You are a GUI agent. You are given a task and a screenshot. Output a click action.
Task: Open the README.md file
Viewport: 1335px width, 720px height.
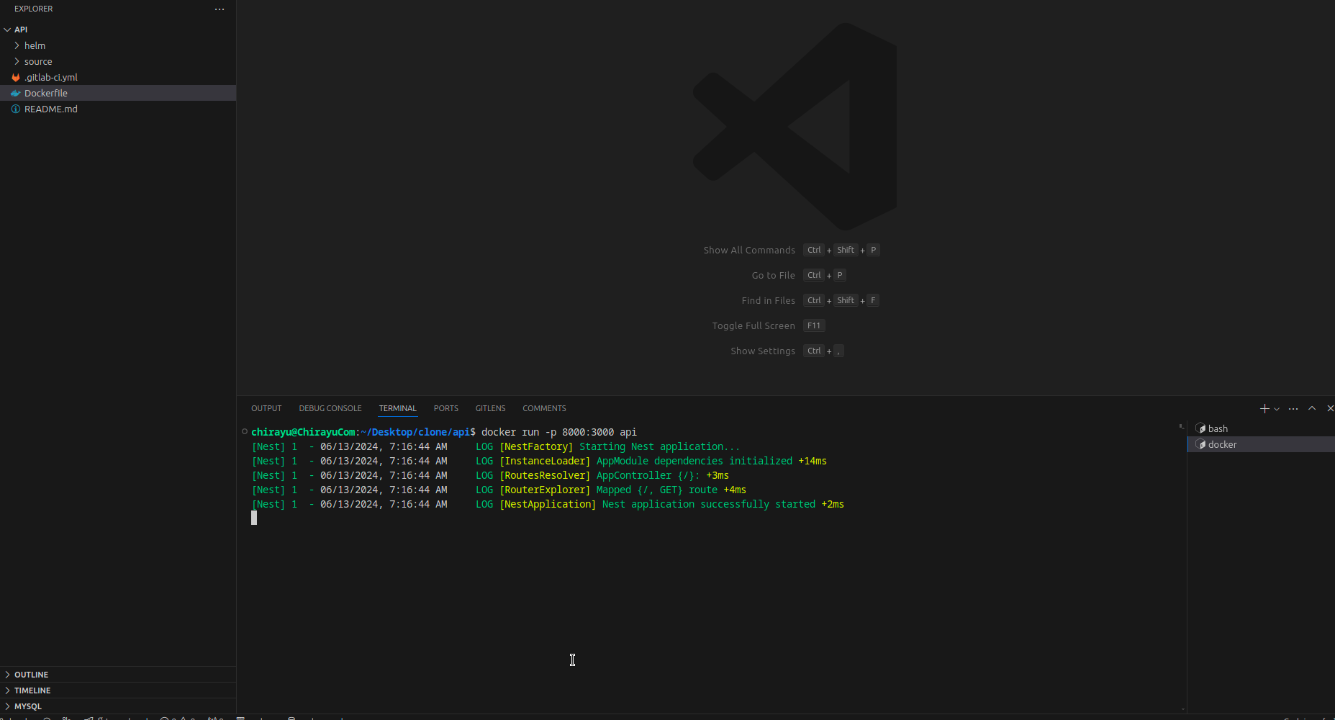click(118, 109)
